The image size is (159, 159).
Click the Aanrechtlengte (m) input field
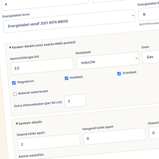pos(42,66)
